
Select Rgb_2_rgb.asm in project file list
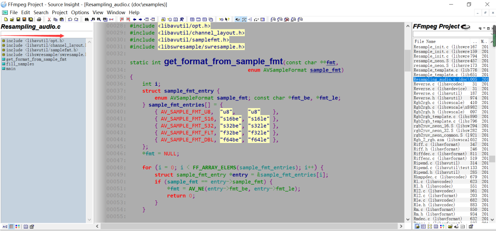pyautogui.click(x=451, y=139)
